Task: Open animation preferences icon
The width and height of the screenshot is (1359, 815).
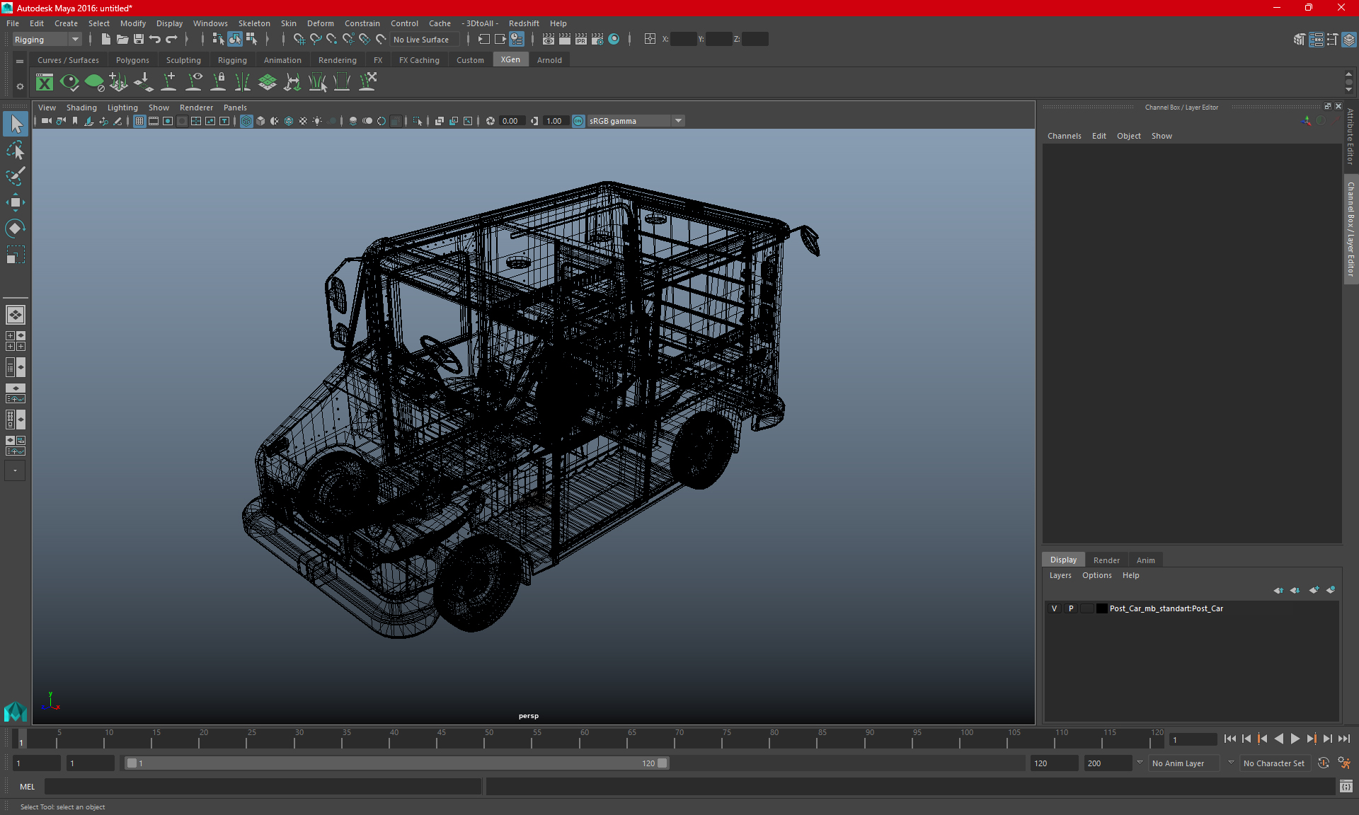Action: [x=1344, y=763]
